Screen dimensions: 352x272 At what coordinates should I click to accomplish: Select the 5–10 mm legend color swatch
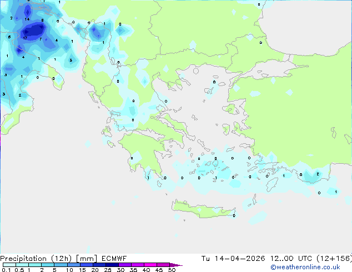point(61,265)
